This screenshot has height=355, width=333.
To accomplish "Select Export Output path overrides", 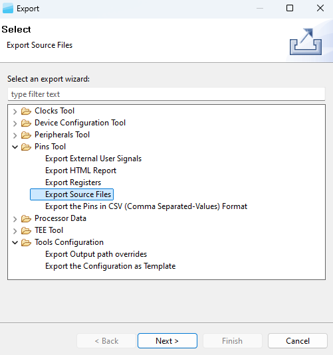I will (96, 254).
